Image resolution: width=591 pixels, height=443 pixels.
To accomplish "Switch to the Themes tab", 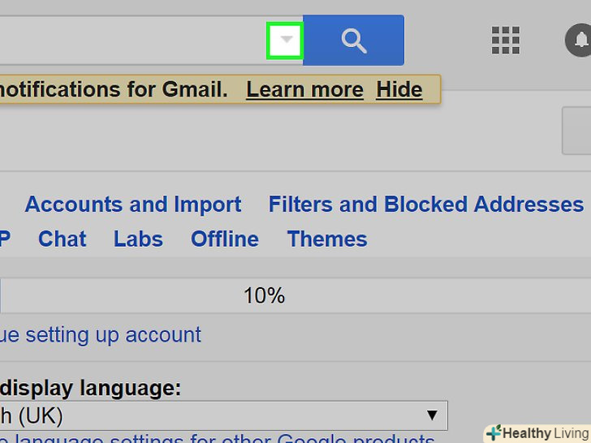I will pyautogui.click(x=327, y=239).
